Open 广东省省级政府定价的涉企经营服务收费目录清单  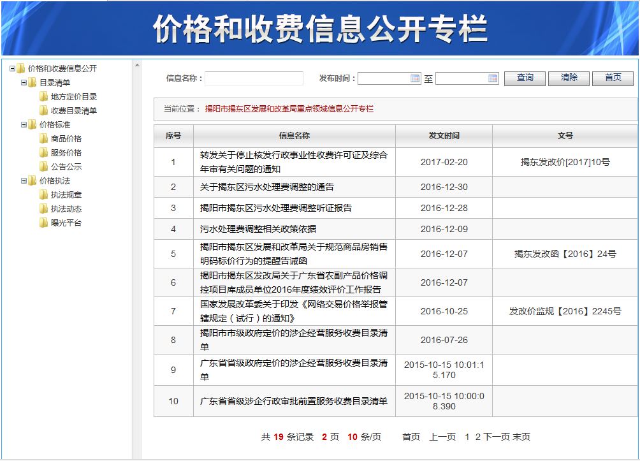(293, 370)
